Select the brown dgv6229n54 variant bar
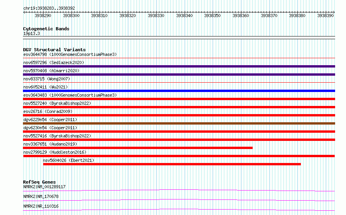Image resolution: width=346 pixels, height=215 pixels. pyautogui.click(x=179, y=123)
